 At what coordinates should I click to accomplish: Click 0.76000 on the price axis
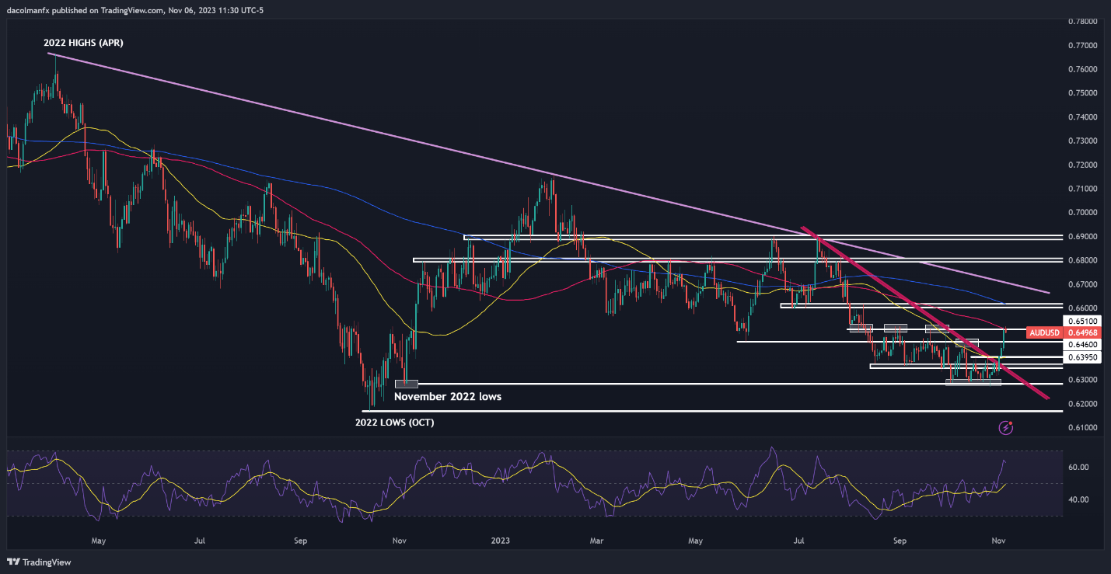point(1083,69)
